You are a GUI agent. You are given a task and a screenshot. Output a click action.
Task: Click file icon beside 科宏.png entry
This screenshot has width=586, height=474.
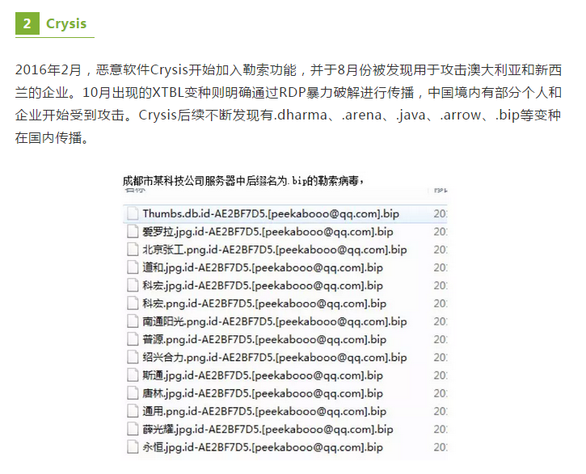tap(133, 303)
